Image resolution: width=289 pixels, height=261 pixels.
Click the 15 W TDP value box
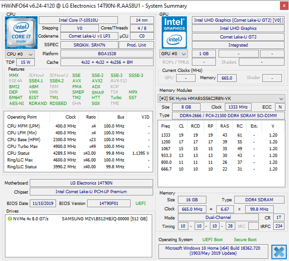[26, 62]
